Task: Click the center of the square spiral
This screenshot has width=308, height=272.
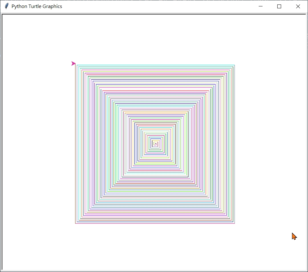Action: click(155, 144)
